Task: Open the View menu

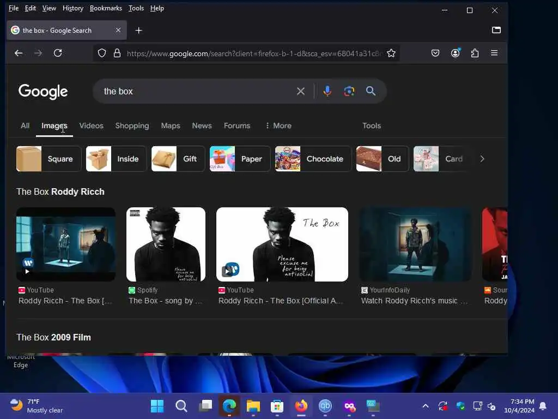Action: click(x=49, y=8)
